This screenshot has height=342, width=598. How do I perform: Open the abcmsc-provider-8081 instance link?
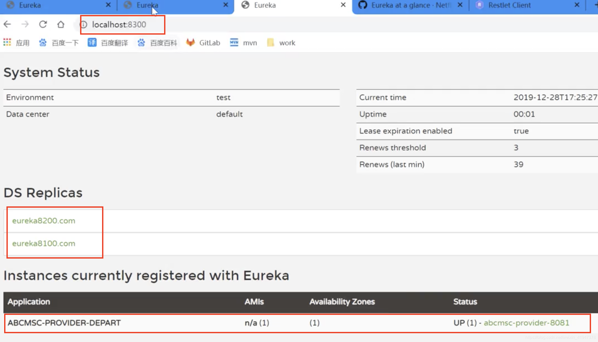[526, 323]
